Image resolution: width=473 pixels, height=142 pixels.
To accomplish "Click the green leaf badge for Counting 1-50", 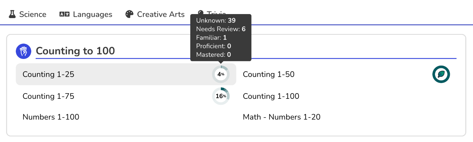I will click(x=441, y=74).
